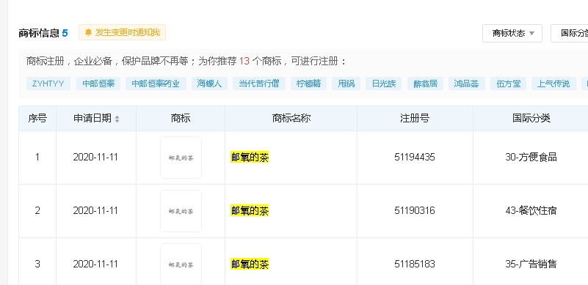The width and height of the screenshot is (588, 285).
Task: Open trademark thumbnail in the 51185183 row
Action: 181,264
